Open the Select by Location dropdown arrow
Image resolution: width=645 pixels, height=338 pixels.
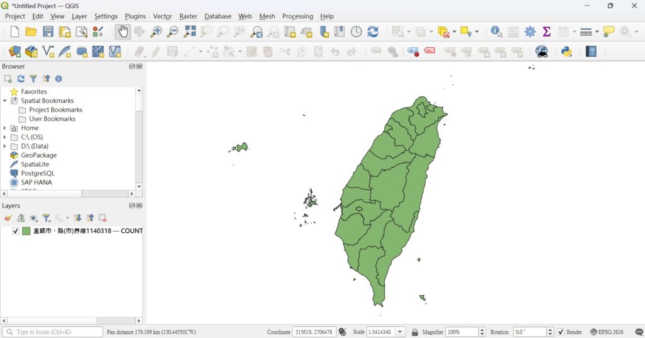(477, 31)
